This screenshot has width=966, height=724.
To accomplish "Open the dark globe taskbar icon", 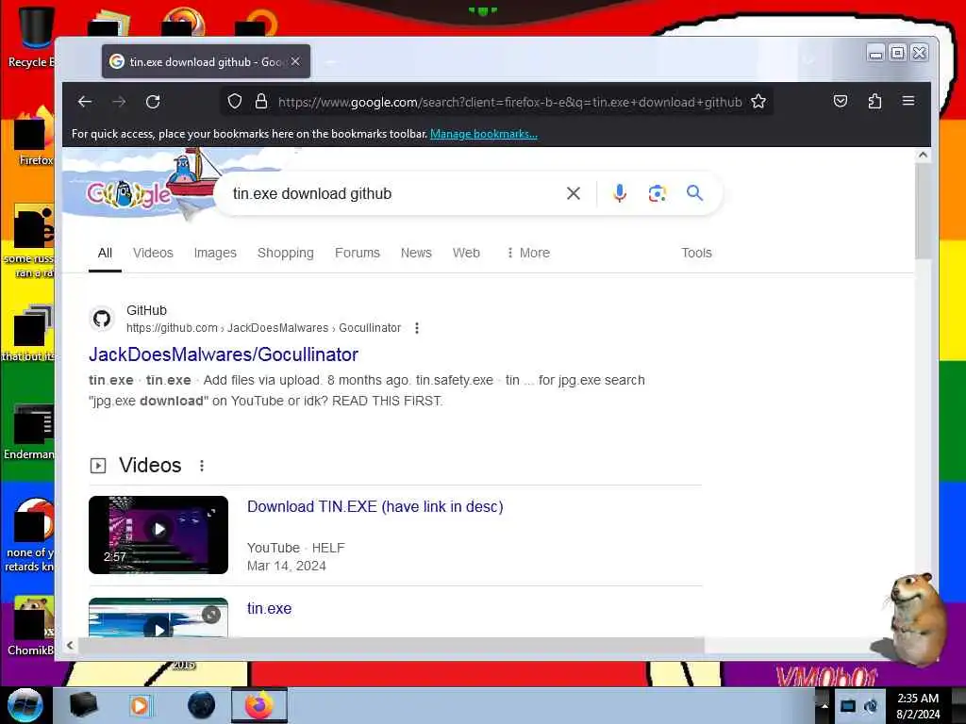I will 201,705.
